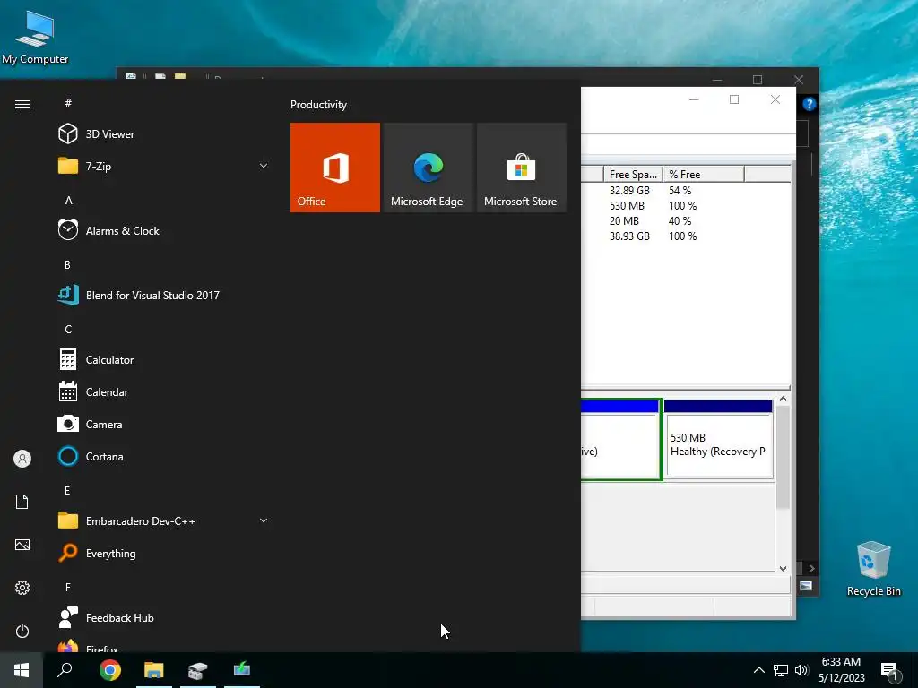Open the My Computer desktop icon
Viewport: 918px width, 688px height.
coord(35,36)
